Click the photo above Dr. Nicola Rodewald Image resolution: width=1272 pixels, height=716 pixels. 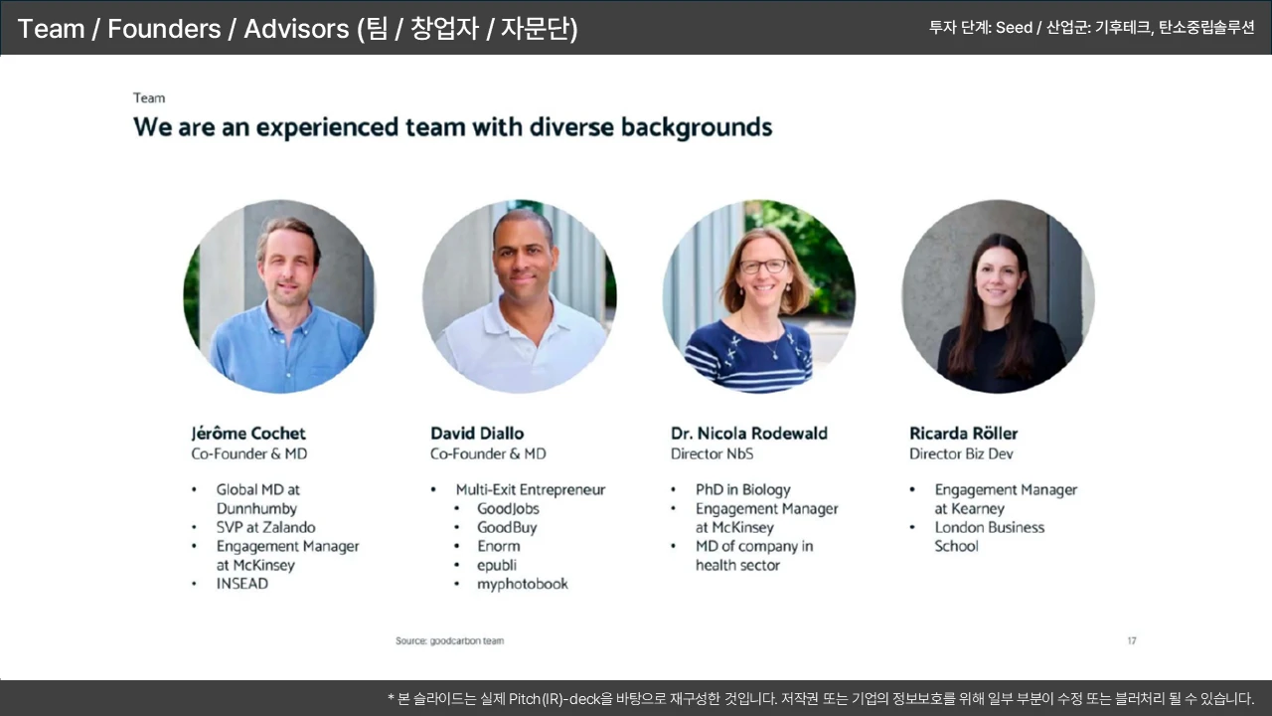click(x=759, y=296)
